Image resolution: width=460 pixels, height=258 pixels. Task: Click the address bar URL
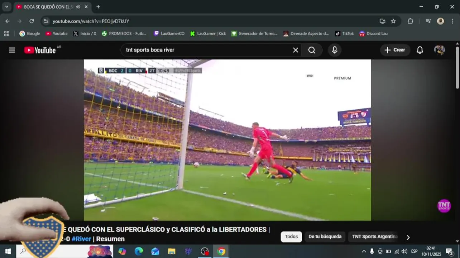coord(91,21)
